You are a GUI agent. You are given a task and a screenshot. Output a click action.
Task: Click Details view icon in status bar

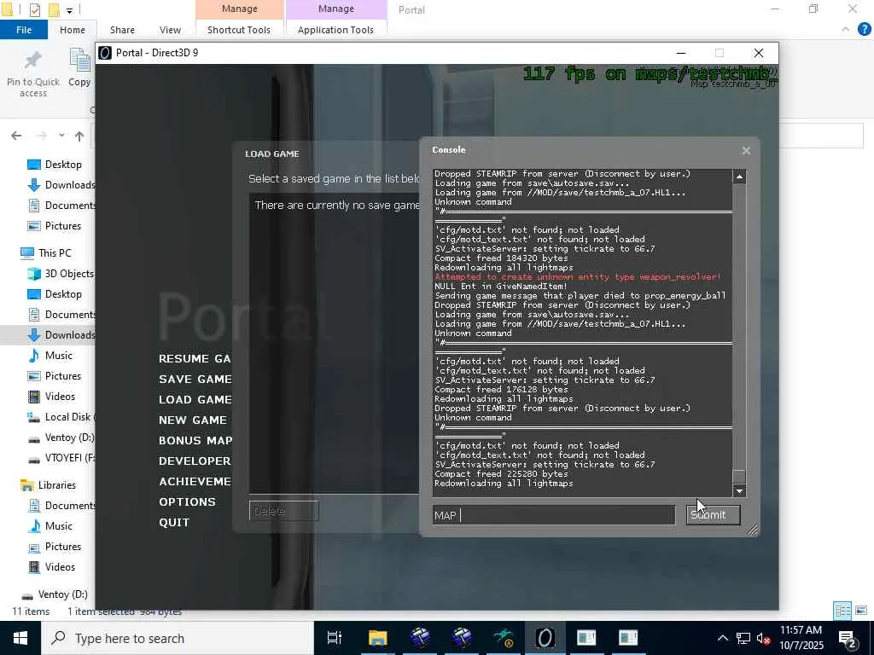(842, 611)
